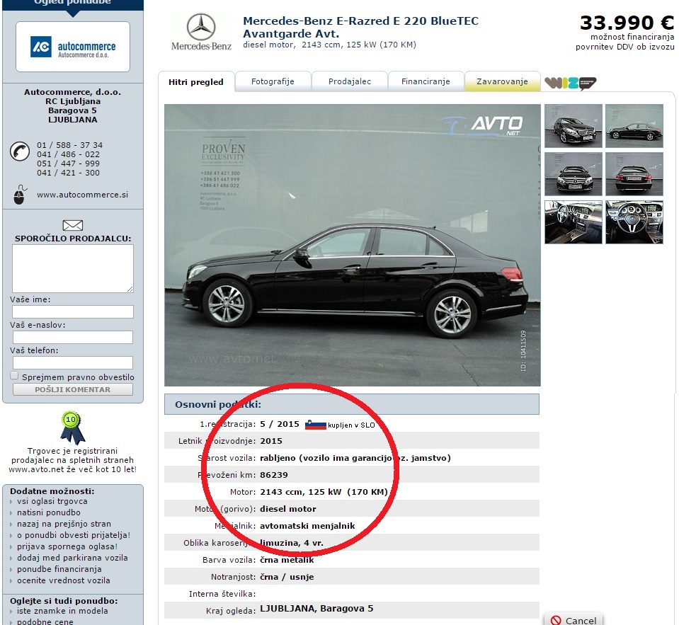Open rear view car thumbnail

coord(634,174)
